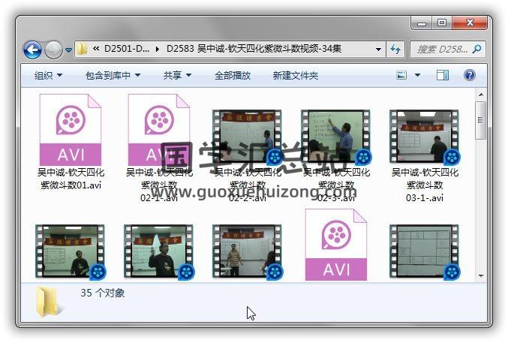The width and height of the screenshot is (508, 343).
Task: Click the refresh button beside address bar
Action: pyautogui.click(x=395, y=50)
